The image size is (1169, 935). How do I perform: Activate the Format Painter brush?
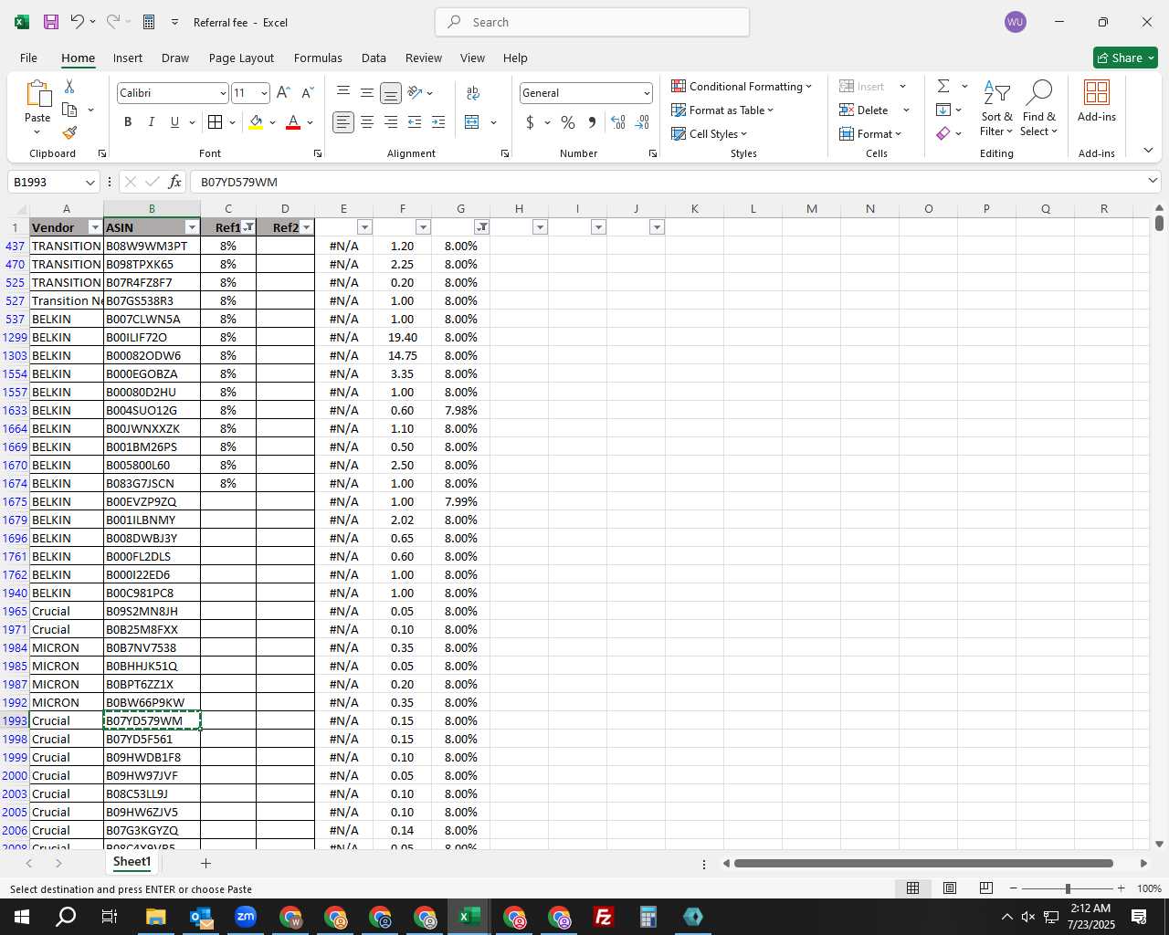[x=69, y=133]
